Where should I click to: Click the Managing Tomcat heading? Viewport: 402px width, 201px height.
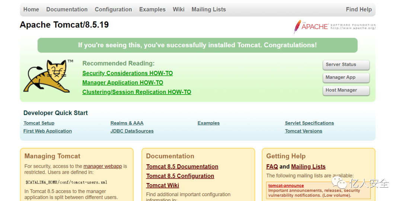click(52, 156)
